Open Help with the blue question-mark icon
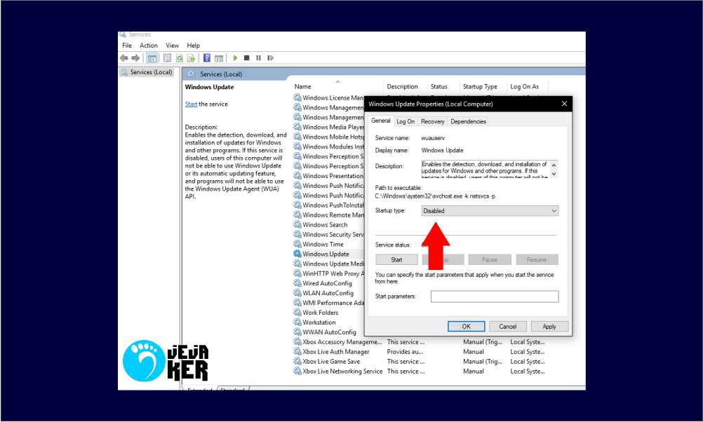703x422 pixels. pos(207,57)
